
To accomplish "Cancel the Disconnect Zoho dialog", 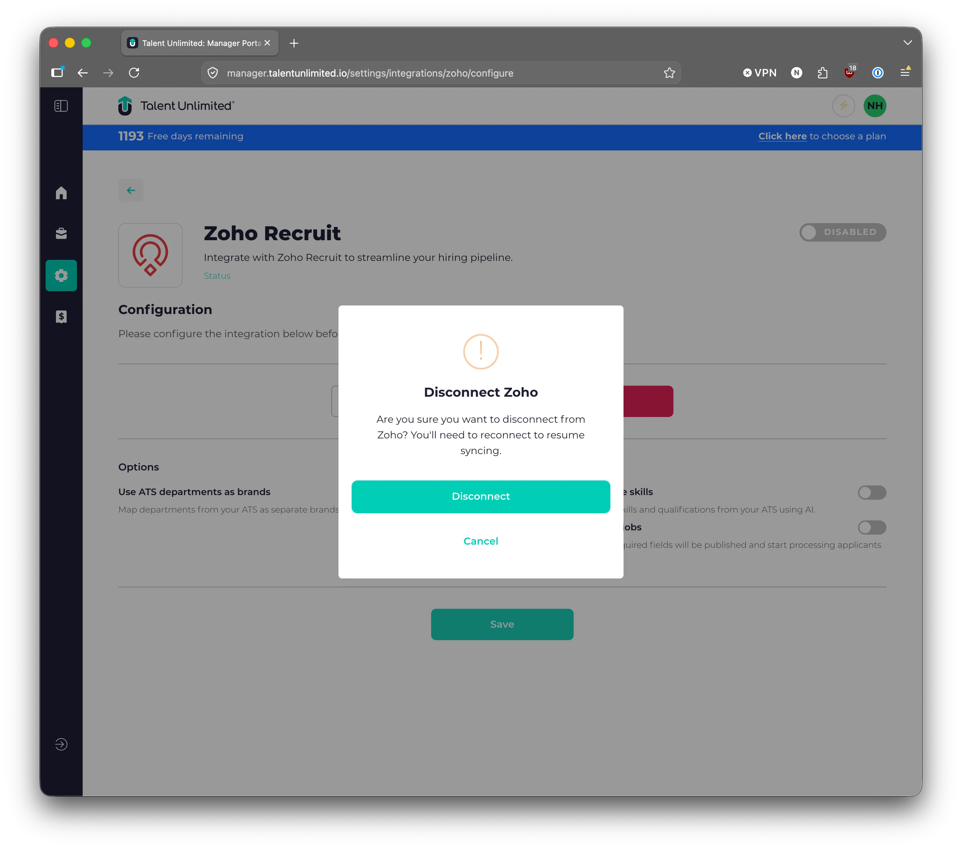I will coord(481,541).
